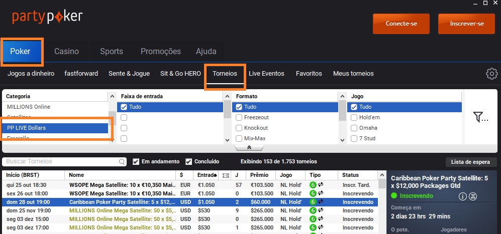Image resolution: width=501 pixels, height=234 pixels.
Task: Open Sit & Go HERO tab
Action: point(180,74)
